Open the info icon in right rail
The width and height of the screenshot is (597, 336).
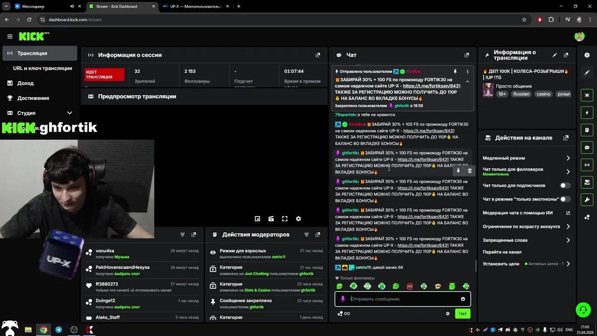point(587,55)
